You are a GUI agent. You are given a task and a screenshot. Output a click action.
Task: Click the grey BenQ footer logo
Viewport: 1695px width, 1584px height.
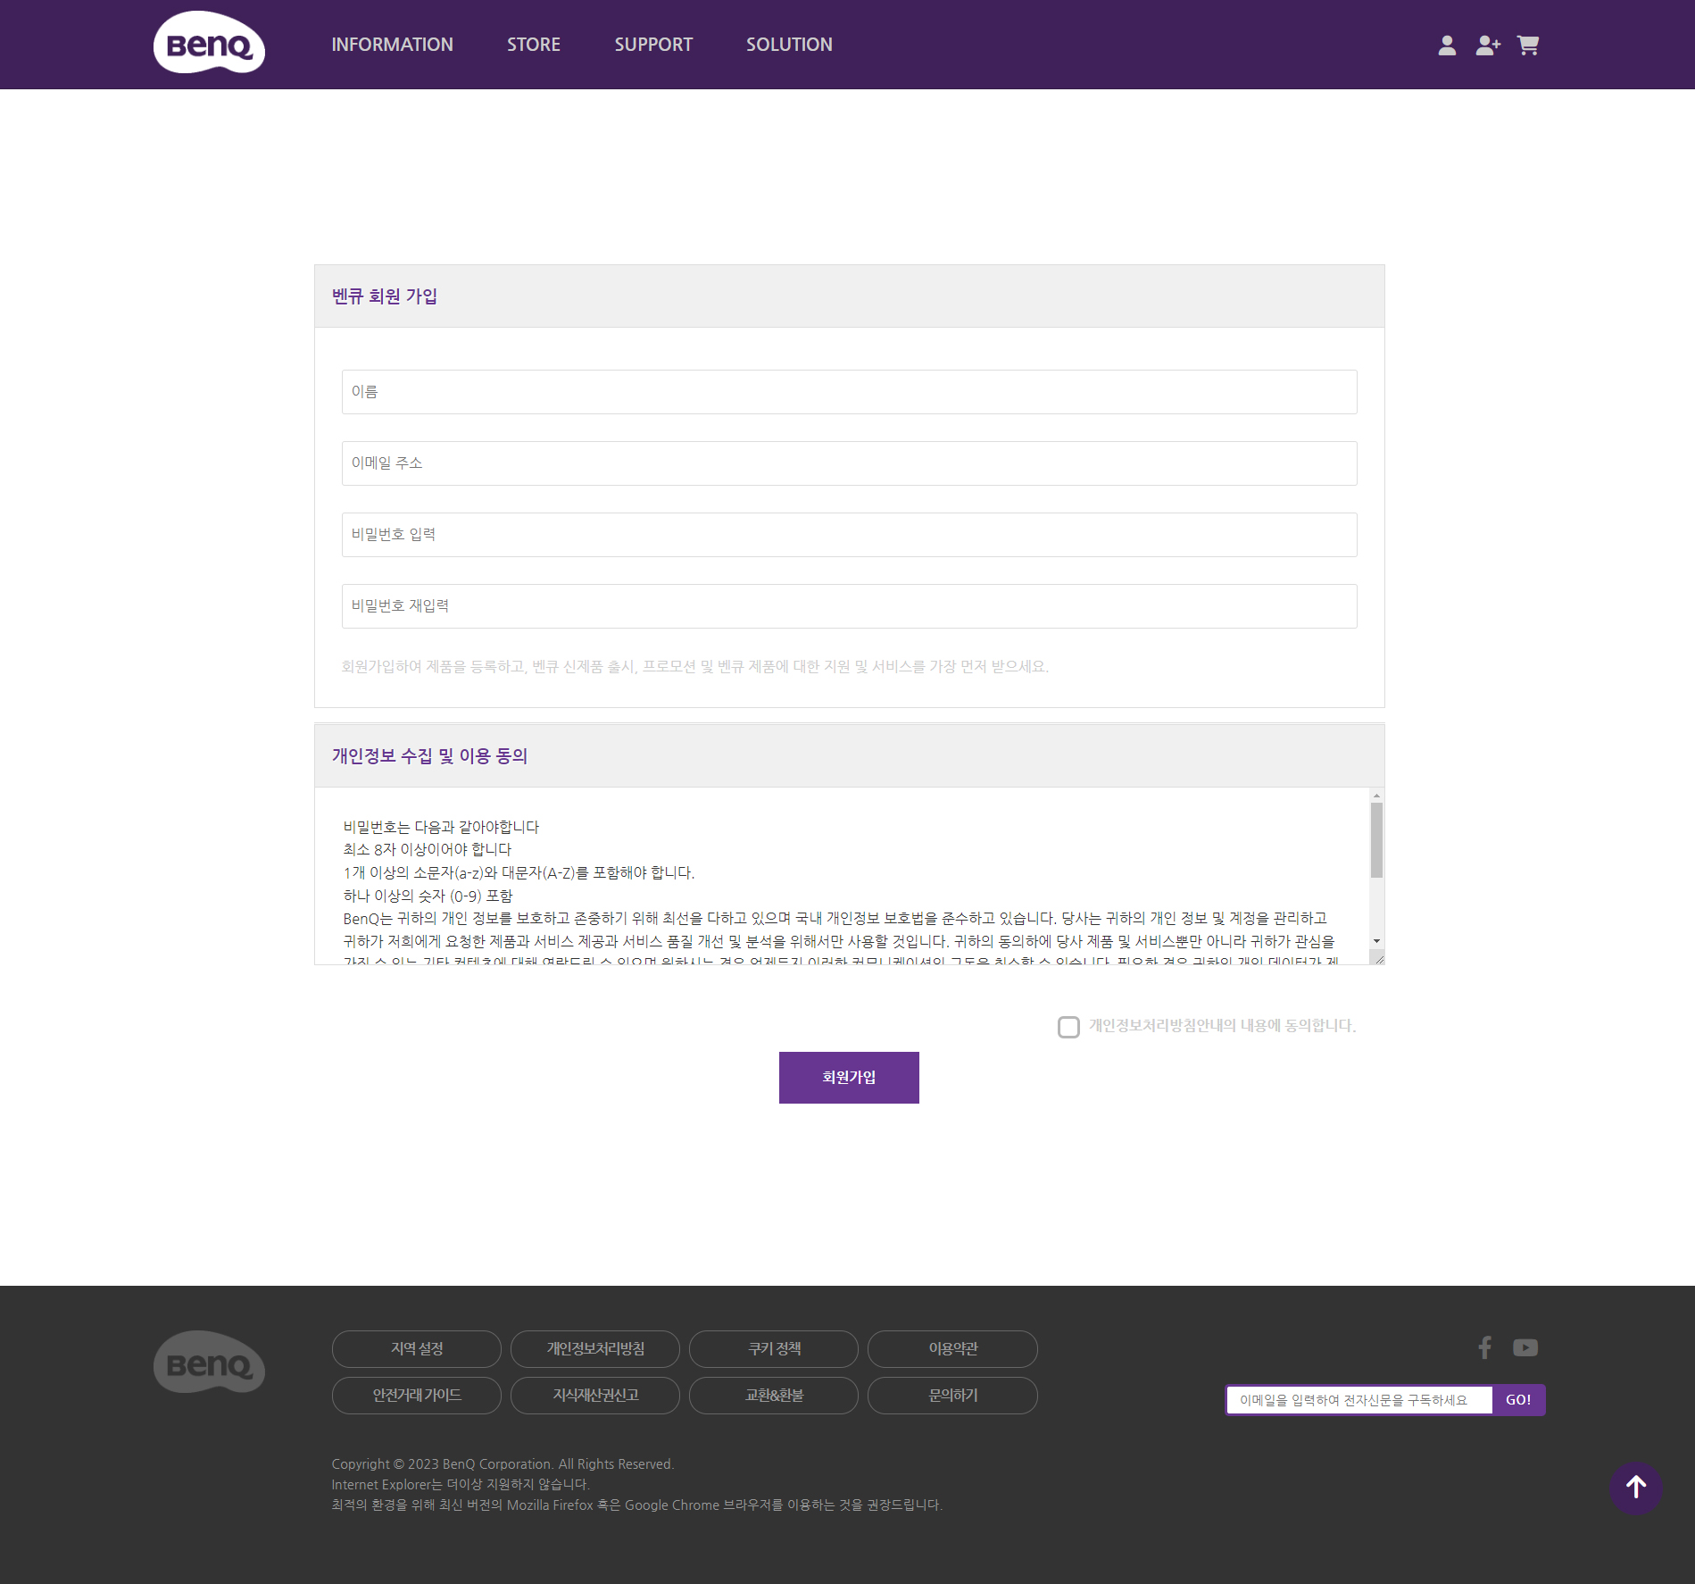[x=209, y=1363]
